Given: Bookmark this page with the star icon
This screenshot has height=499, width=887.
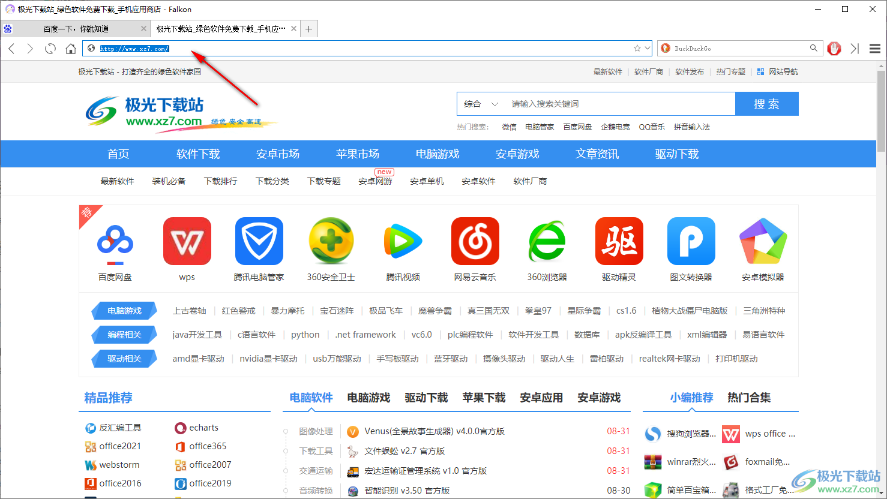Looking at the screenshot, I should 637,49.
